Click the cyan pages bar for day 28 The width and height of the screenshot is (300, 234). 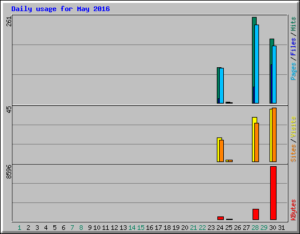point(257,64)
